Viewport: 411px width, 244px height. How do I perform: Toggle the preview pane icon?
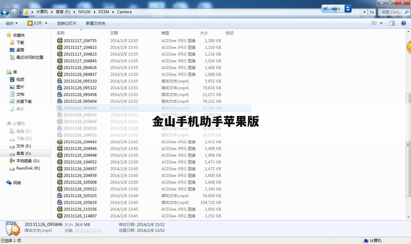click(x=392, y=23)
